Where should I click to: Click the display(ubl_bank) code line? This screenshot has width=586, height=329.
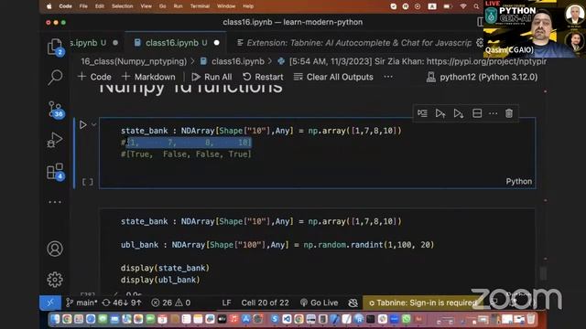coord(160,280)
